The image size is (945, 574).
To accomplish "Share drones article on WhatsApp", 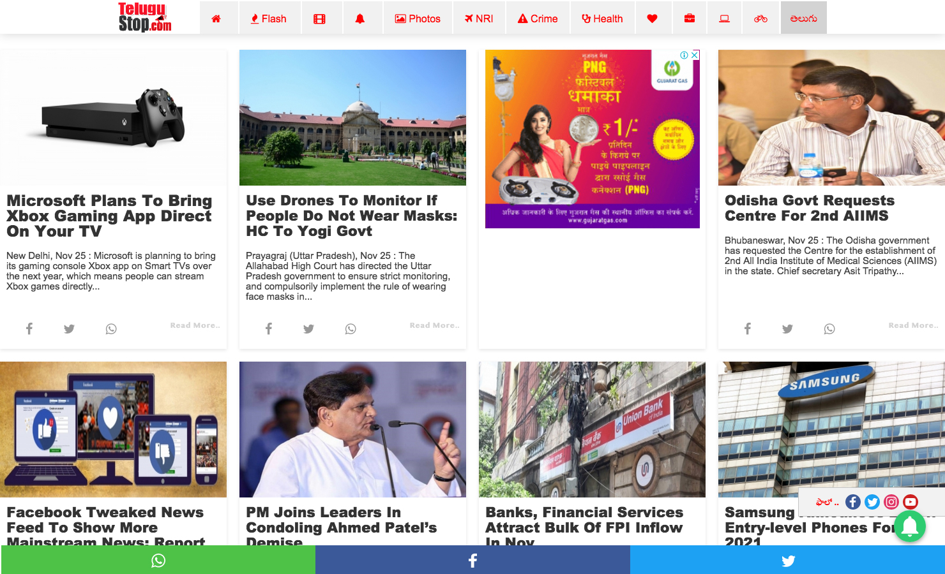I will (351, 328).
